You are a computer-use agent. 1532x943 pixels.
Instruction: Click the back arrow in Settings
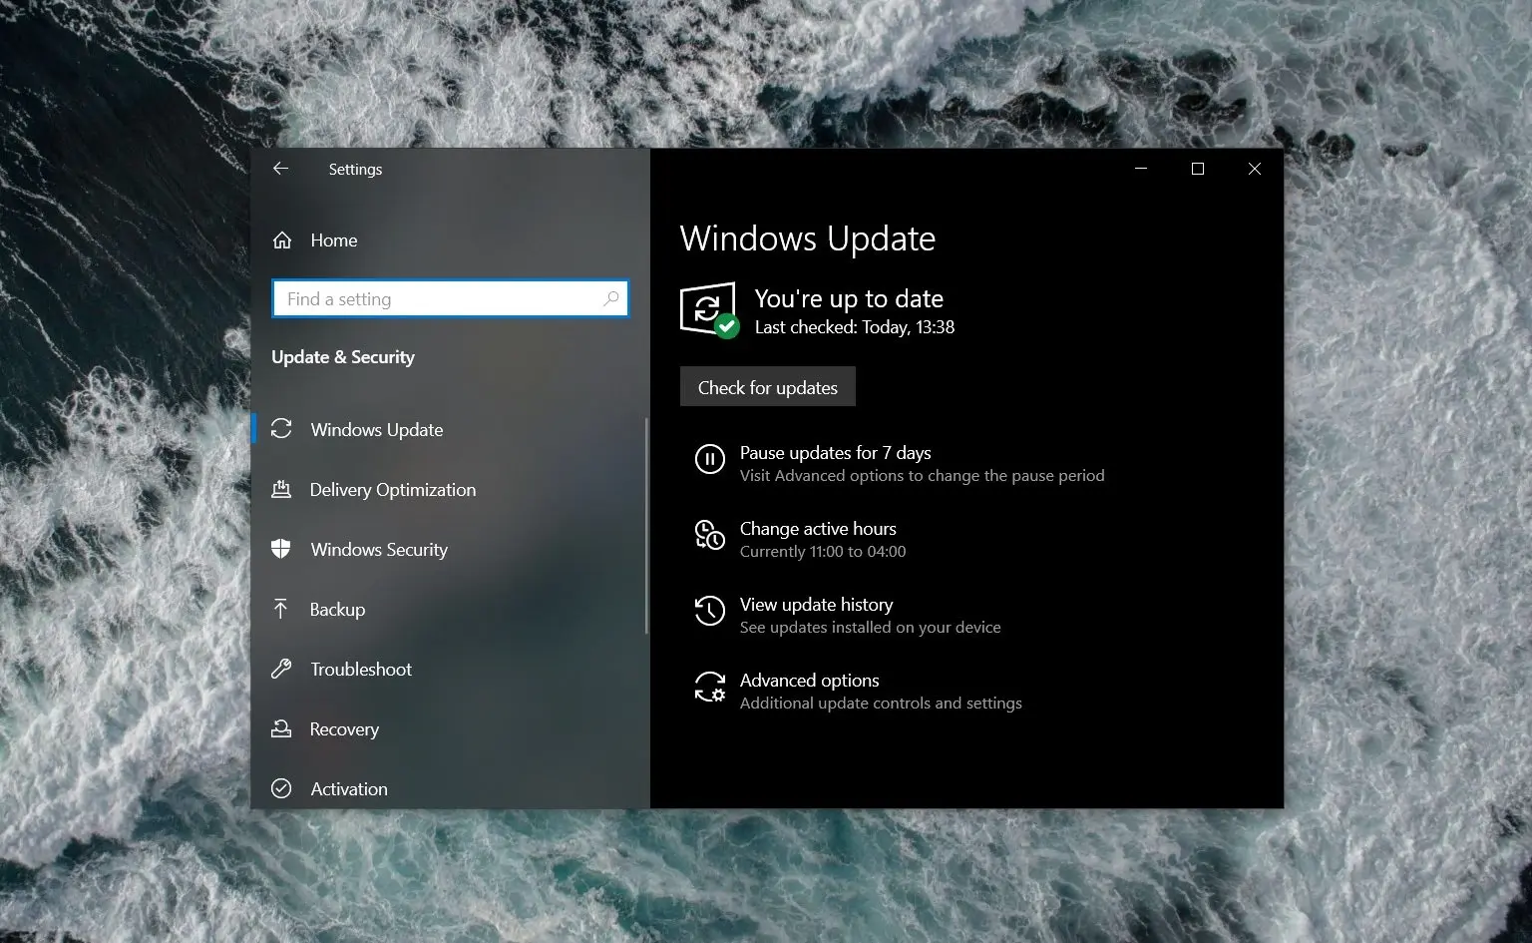(280, 169)
